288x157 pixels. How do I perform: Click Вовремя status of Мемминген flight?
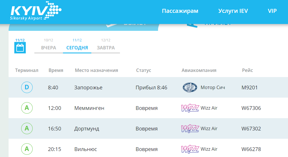tap(147, 108)
